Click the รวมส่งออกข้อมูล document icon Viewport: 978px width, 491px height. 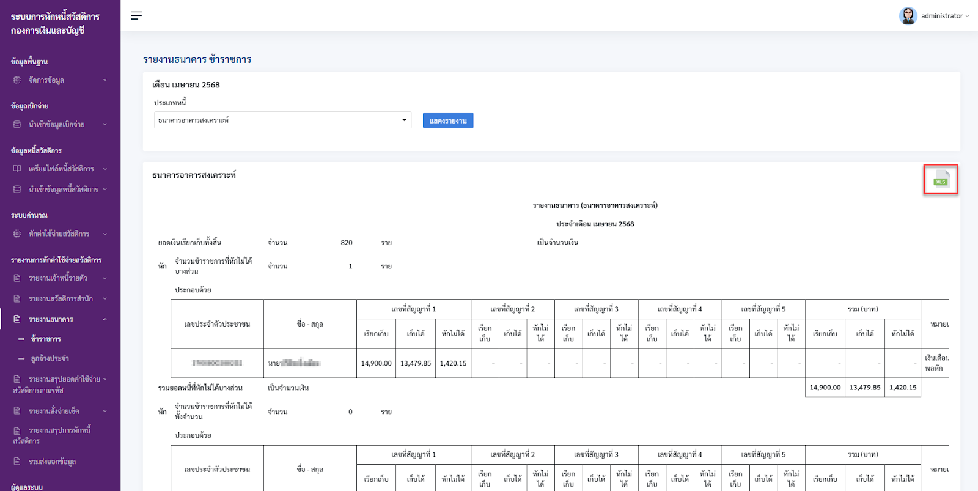(17, 462)
